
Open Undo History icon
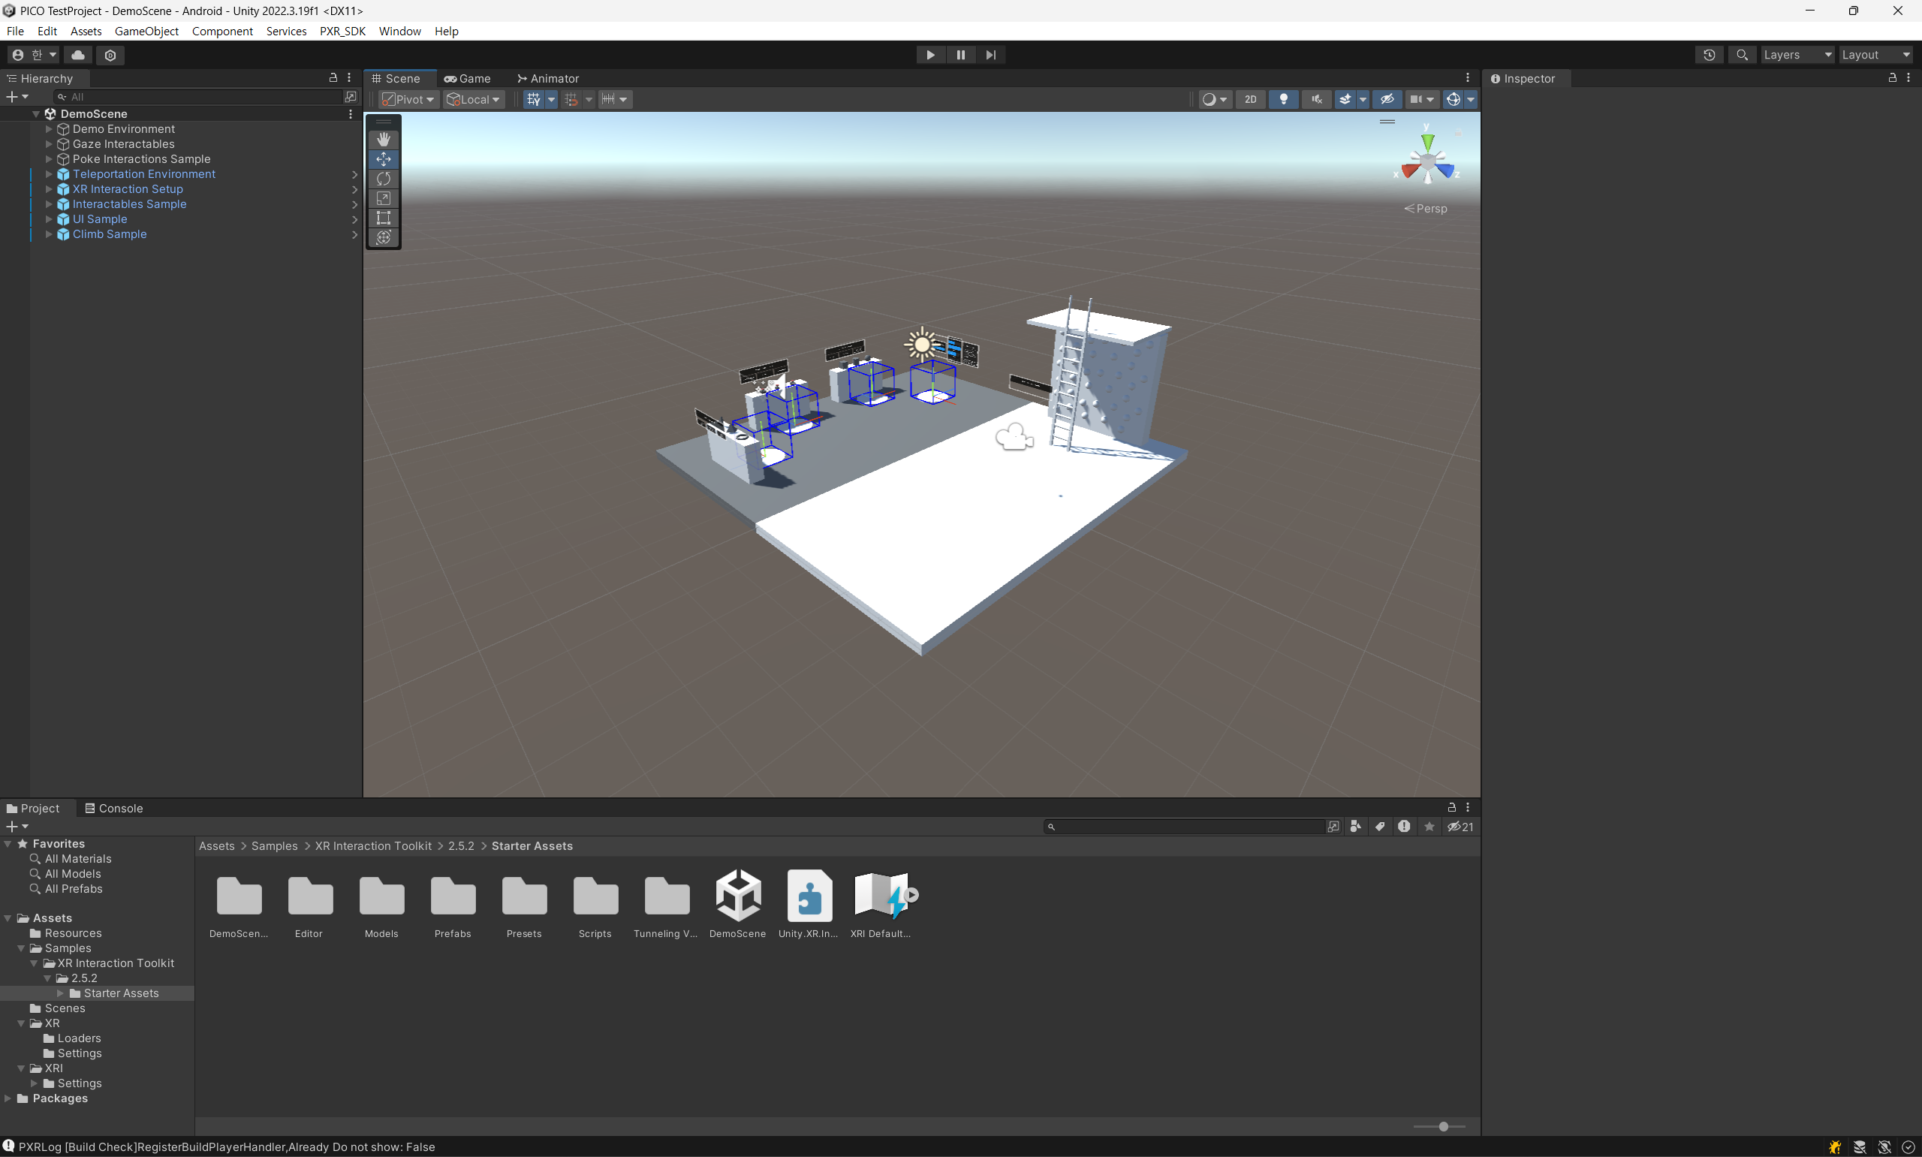[x=1709, y=55]
